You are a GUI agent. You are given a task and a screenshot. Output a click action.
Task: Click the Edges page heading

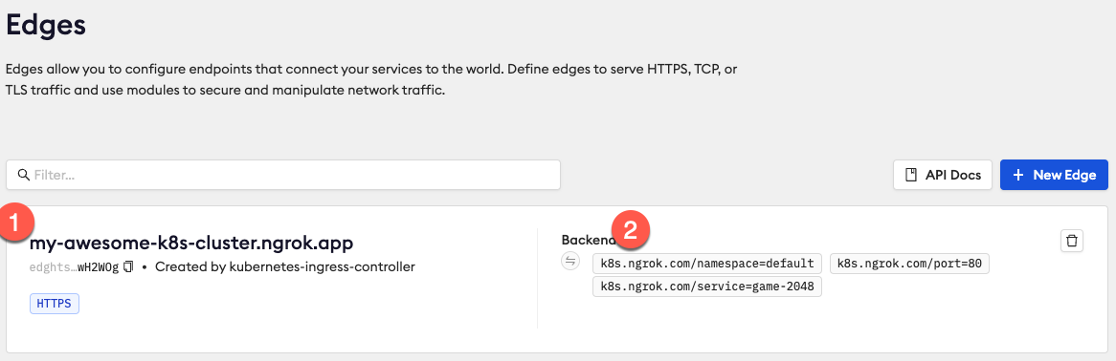click(46, 27)
